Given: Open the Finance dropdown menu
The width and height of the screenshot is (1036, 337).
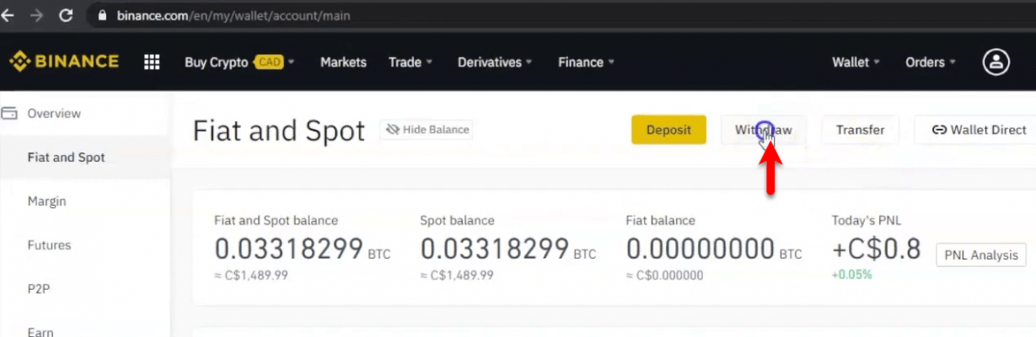Looking at the screenshot, I should click(586, 62).
